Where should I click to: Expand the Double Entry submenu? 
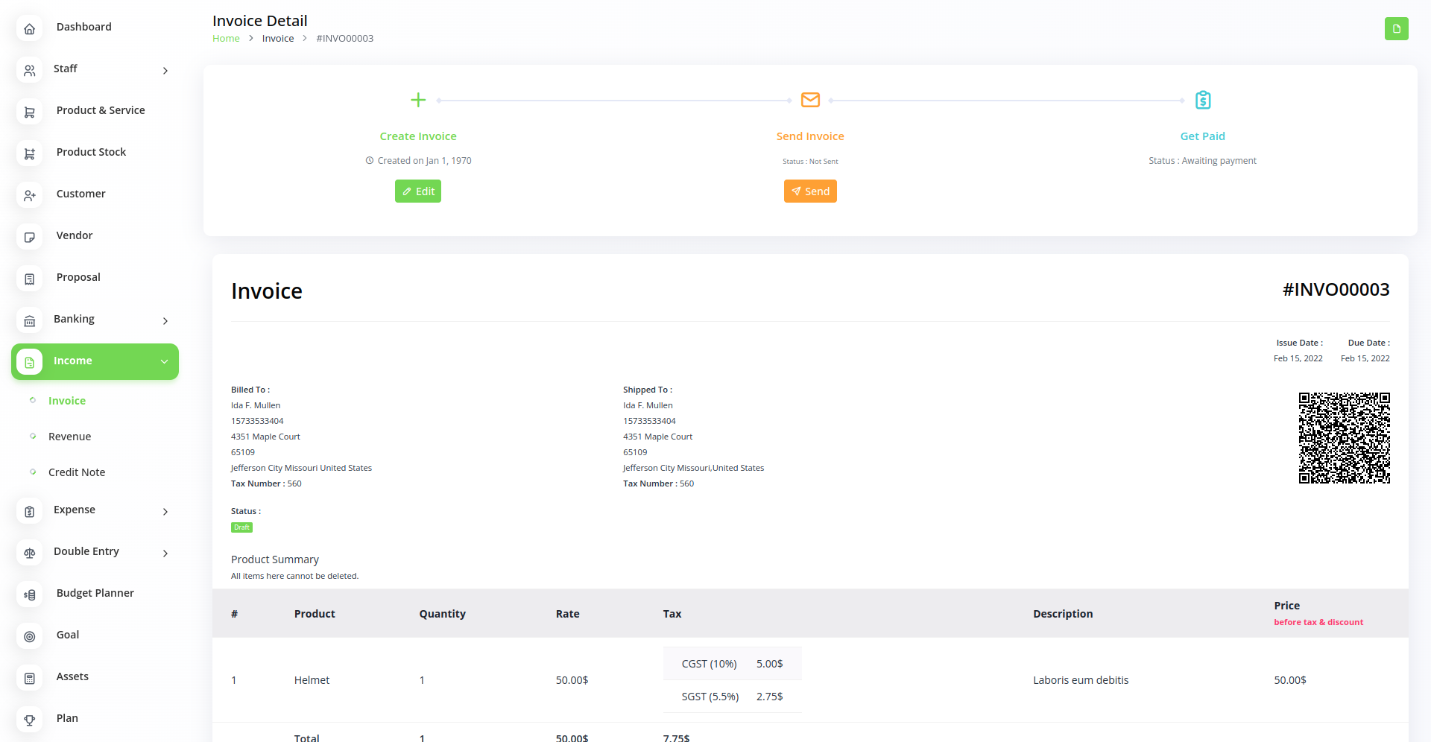coord(165,554)
